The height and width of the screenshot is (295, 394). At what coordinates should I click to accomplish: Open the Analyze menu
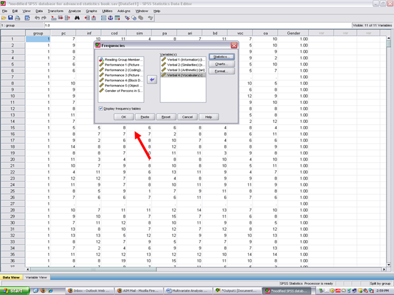click(x=74, y=11)
